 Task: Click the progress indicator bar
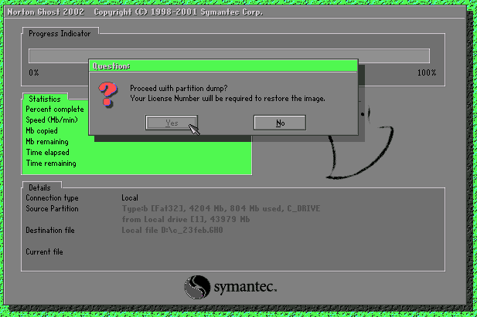229,56
